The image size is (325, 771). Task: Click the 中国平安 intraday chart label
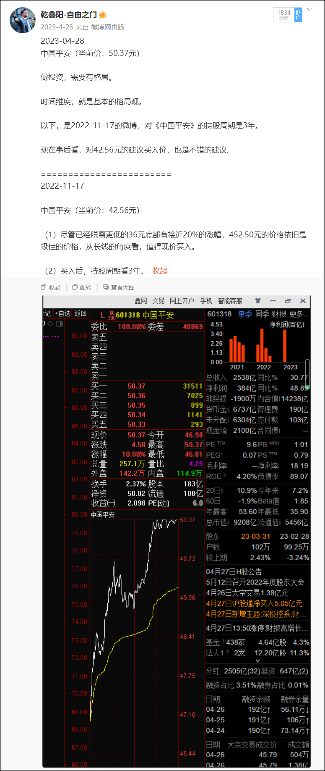click(103, 515)
